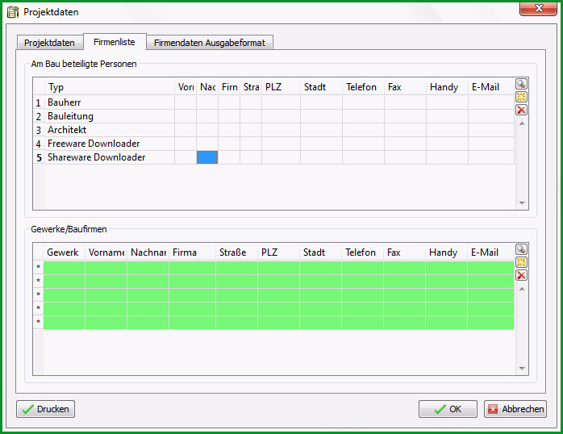563x434 pixels.
Task: Click the Handy header in the Gewerke table
Action: pos(447,252)
